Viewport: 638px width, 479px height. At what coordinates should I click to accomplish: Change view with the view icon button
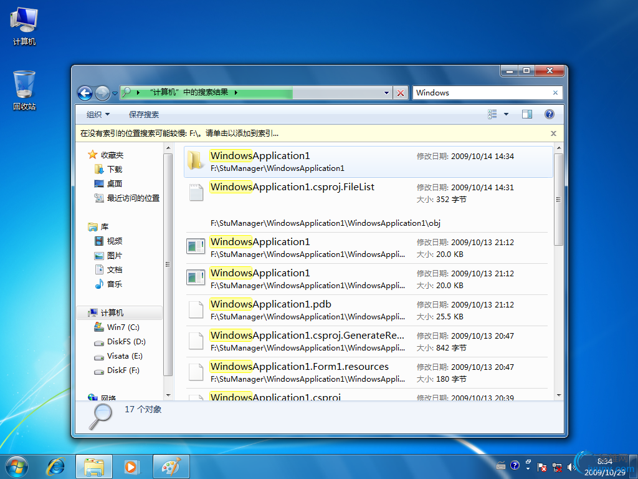[x=492, y=114]
